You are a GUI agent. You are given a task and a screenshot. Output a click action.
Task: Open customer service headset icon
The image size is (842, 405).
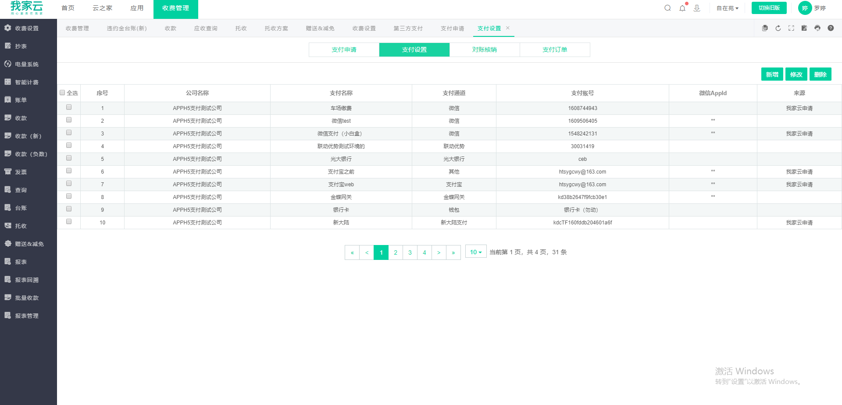(817, 28)
